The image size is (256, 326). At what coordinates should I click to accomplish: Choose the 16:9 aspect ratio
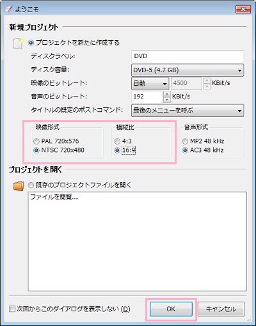117,150
